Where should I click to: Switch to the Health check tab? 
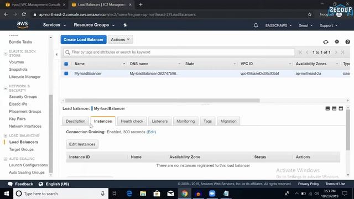[x=132, y=121]
